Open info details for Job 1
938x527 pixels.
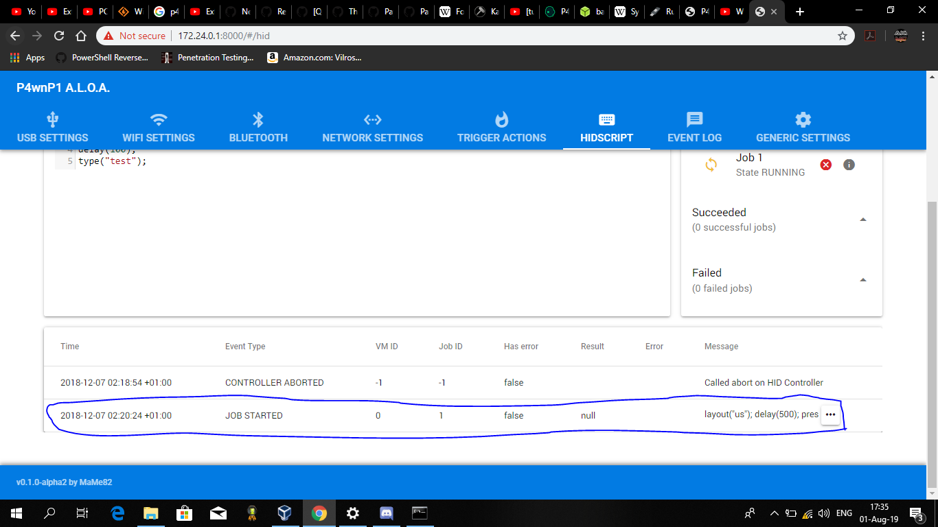849,165
